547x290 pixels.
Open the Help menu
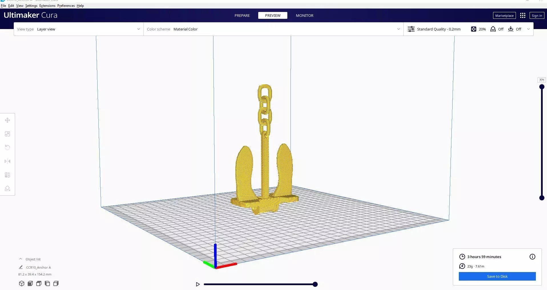click(80, 6)
